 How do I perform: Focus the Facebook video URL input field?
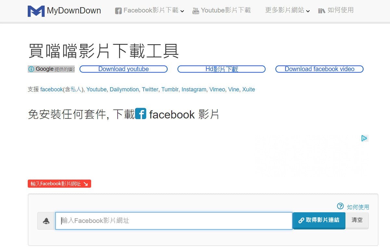[174, 221]
